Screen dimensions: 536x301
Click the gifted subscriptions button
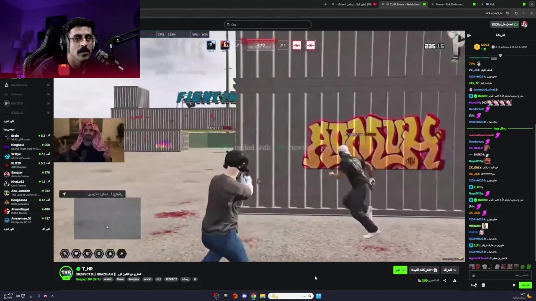tap(424, 270)
